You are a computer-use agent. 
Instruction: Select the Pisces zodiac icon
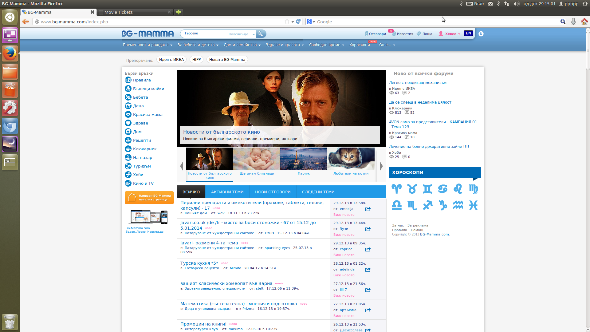[473, 205]
